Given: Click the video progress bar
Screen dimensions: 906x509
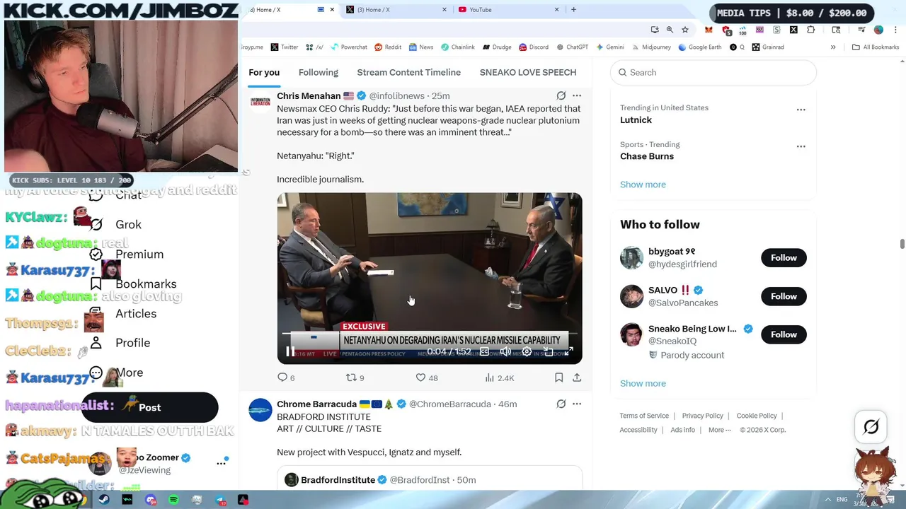Looking at the screenshot, I should tap(430, 334).
